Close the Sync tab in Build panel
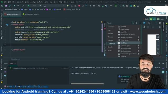 (x=15, y=63)
